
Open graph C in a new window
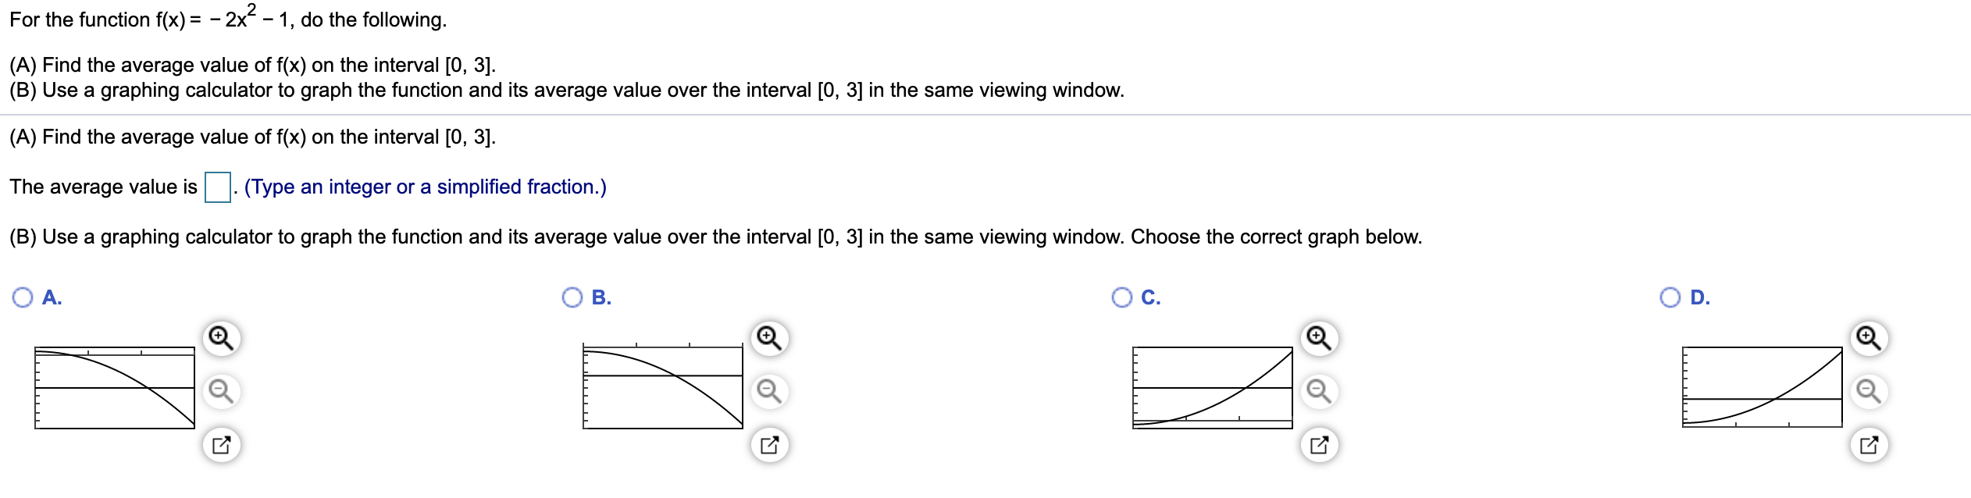(1320, 444)
